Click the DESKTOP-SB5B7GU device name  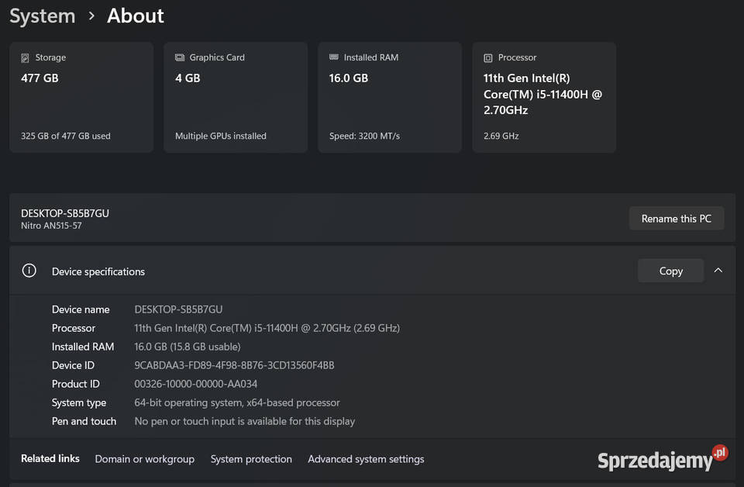[65, 212]
